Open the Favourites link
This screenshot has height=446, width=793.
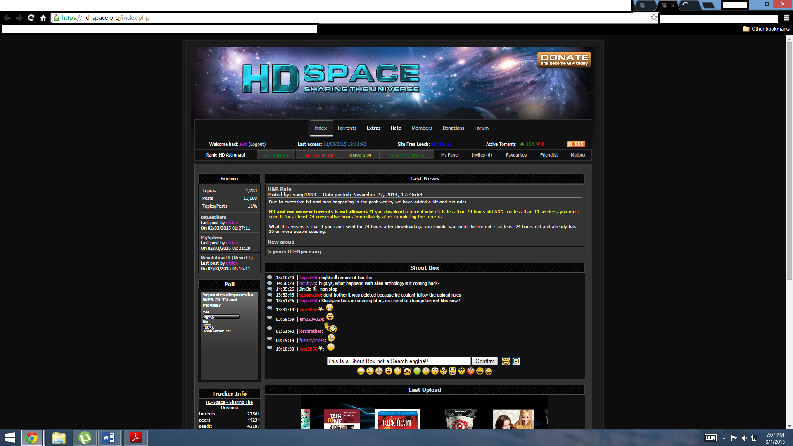pyautogui.click(x=516, y=155)
